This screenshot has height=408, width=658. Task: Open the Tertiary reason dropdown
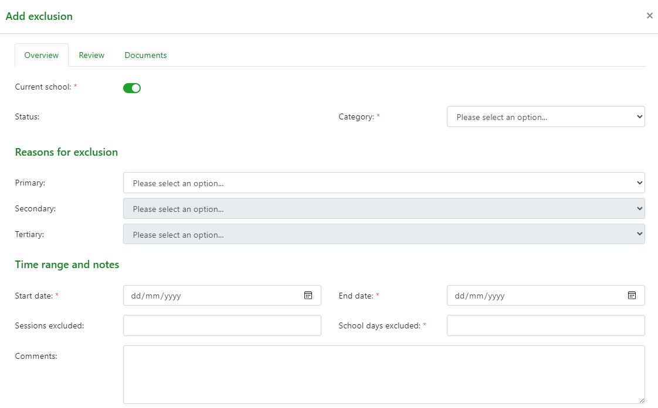pyautogui.click(x=384, y=234)
